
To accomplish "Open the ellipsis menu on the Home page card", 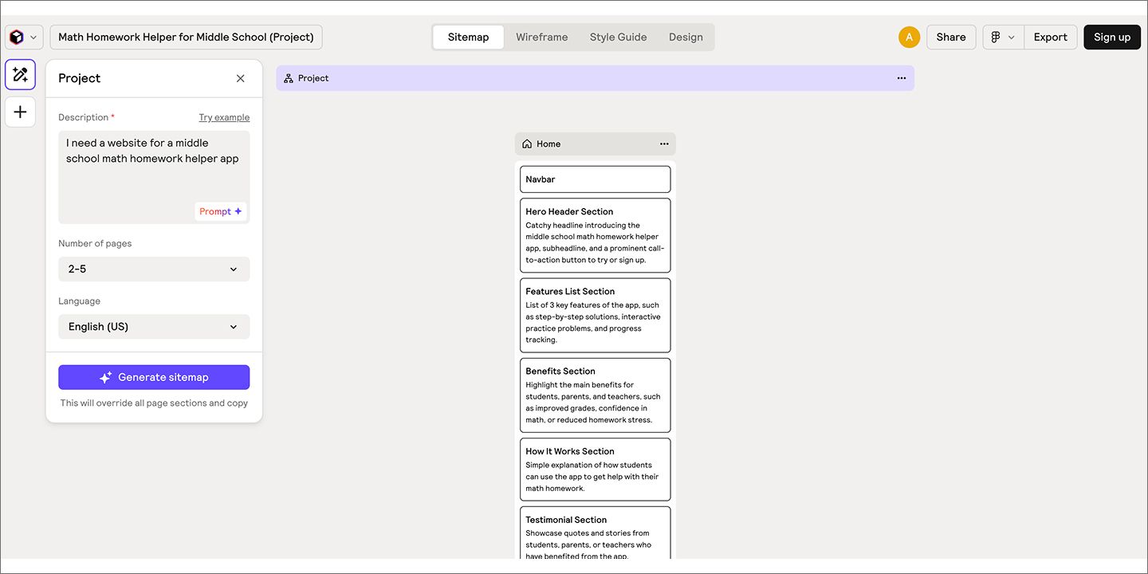I will coord(664,143).
